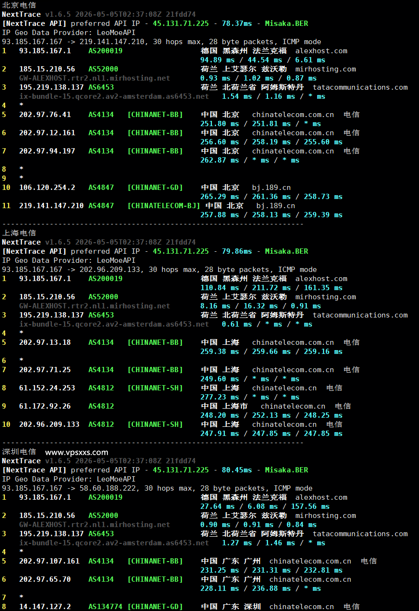This screenshot has height=611, width=419.
Task: Select latency 259.38 ms / 259.66 ms / 259.16 ms
Action: pyautogui.click(x=271, y=352)
